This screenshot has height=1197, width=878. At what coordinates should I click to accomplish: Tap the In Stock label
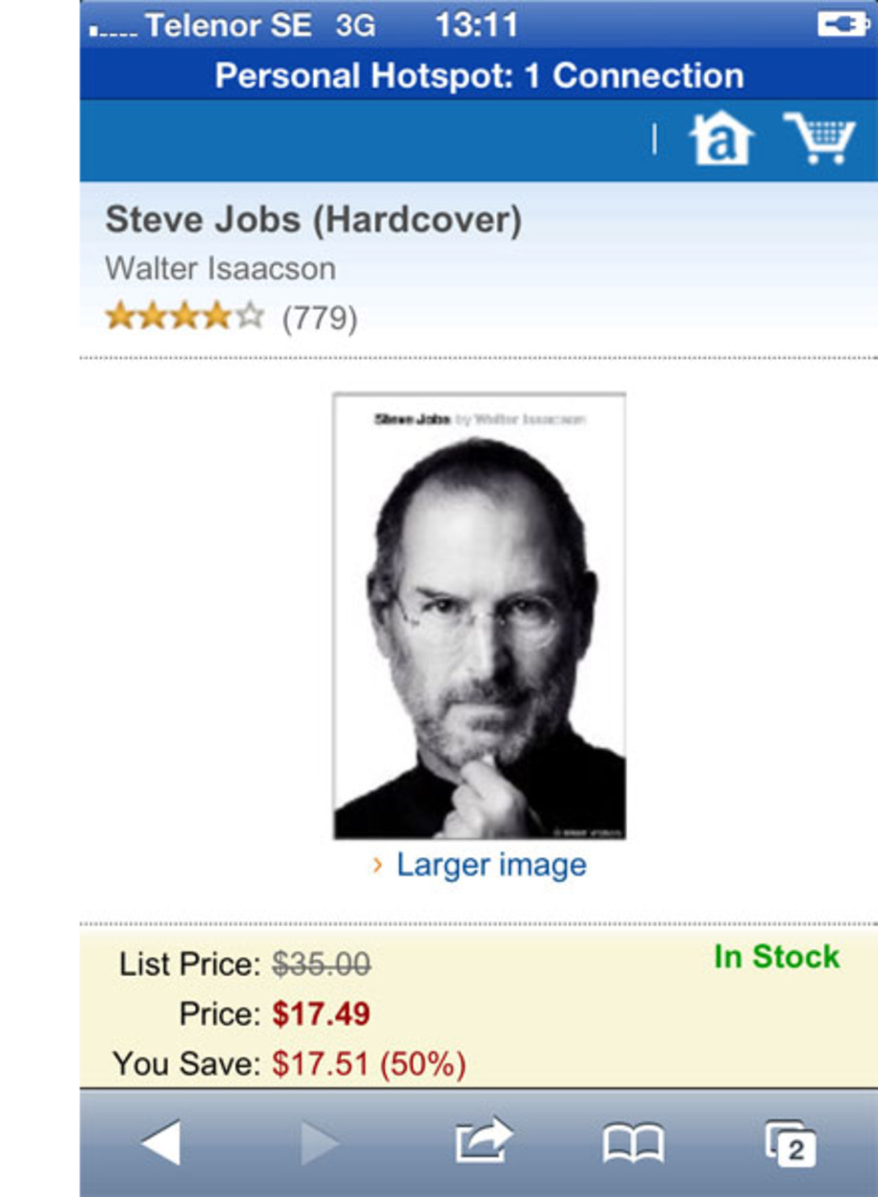coord(776,956)
